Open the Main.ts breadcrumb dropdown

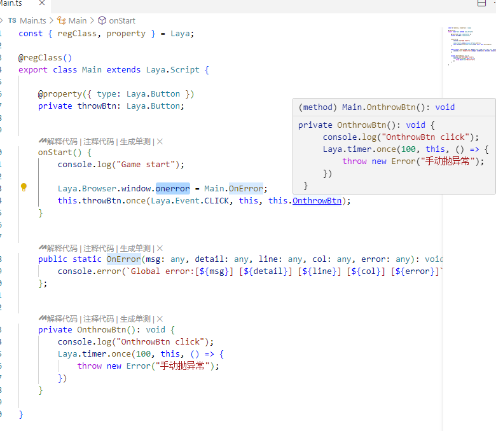32,20
